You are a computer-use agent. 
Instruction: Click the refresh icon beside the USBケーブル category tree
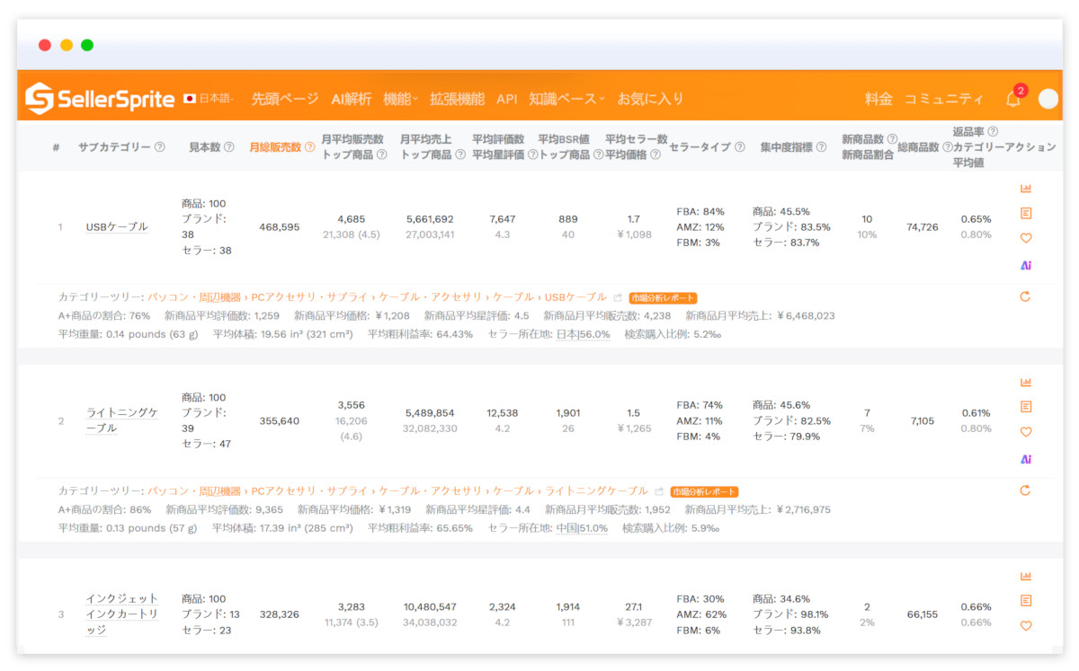click(1025, 296)
